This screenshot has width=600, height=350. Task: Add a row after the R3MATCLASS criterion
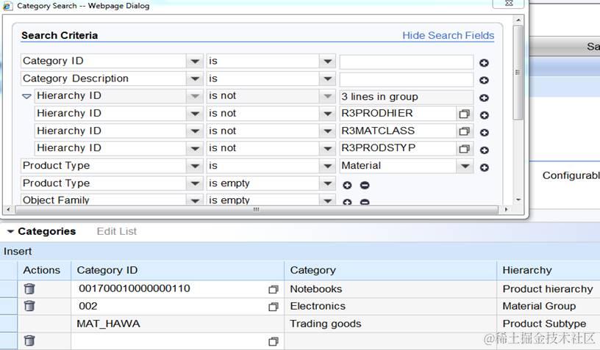[x=484, y=133]
